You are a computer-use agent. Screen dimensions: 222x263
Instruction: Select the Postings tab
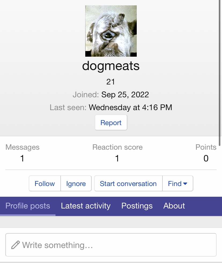tap(137, 206)
